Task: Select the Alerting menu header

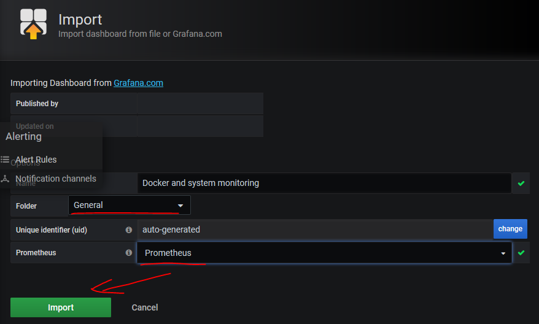Action: tap(24, 136)
